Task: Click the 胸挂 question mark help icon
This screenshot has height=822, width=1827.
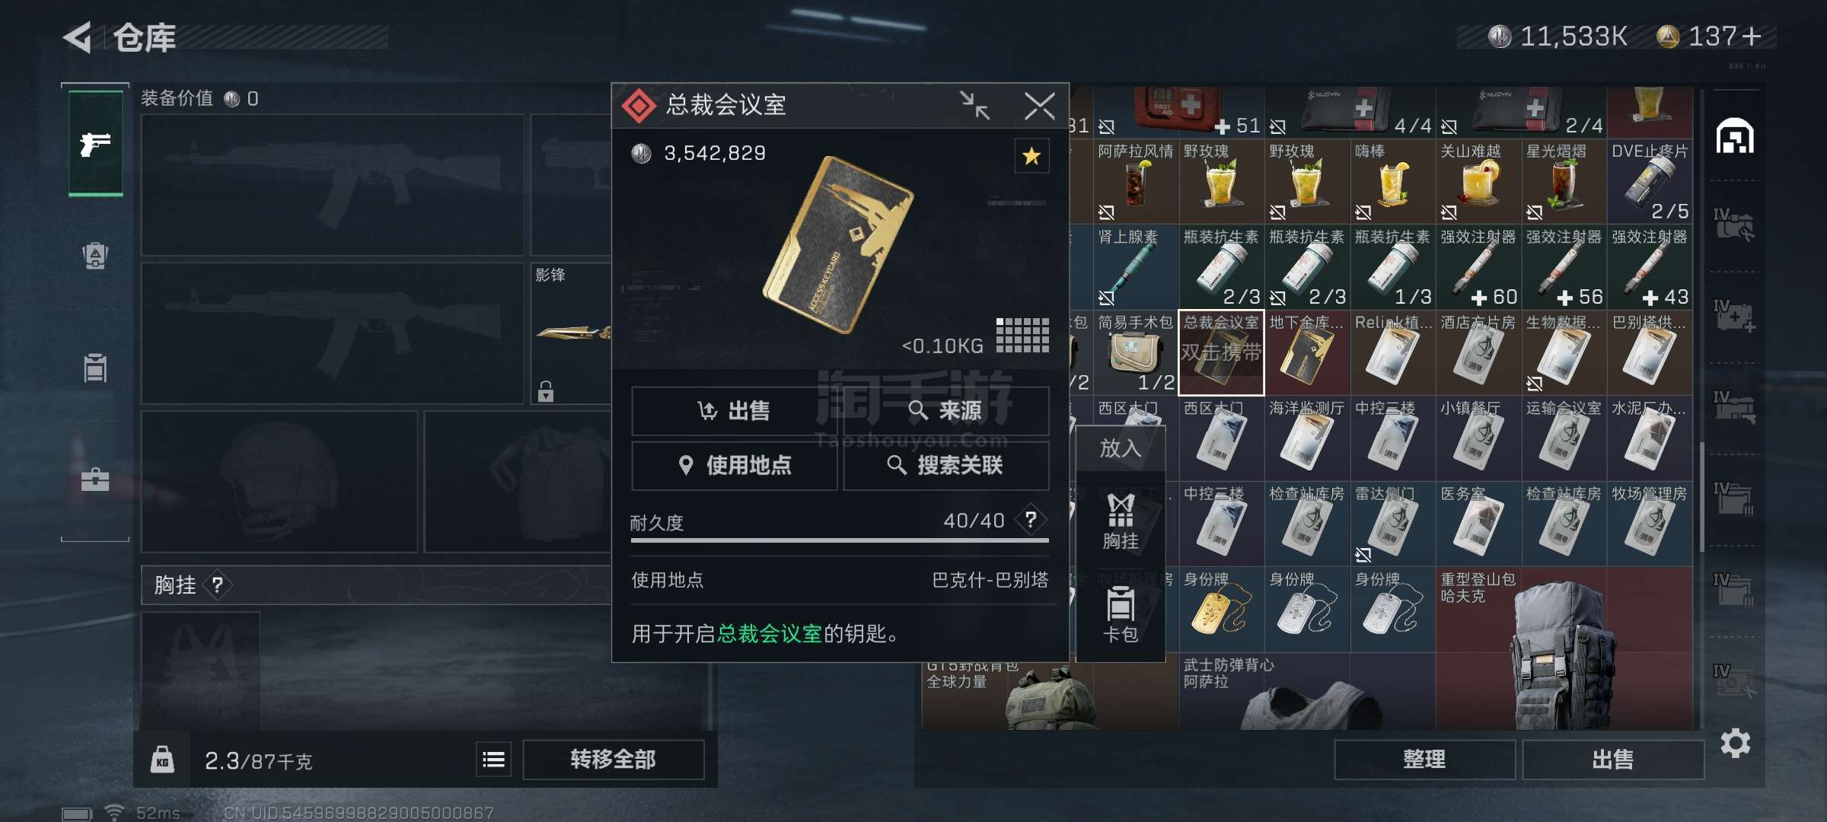Action: (x=218, y=585)
